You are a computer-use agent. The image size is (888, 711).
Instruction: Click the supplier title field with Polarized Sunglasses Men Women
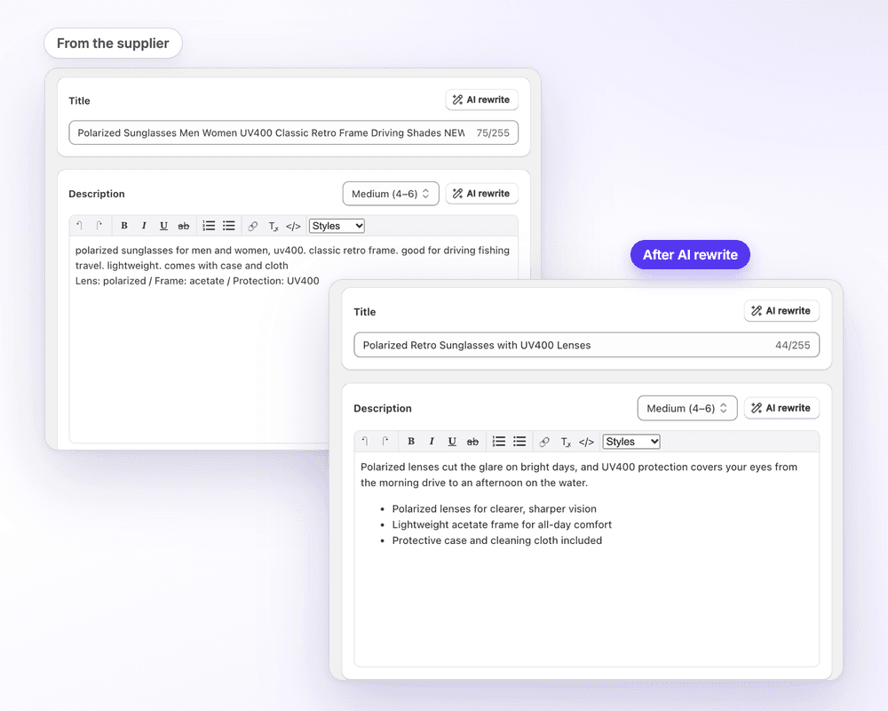point(293,132)
